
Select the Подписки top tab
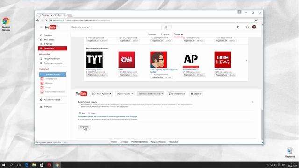(x=178, y=34)
